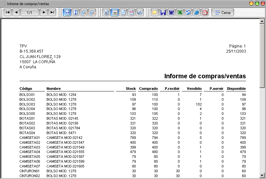Click the bold 'B' toolbar icon
The image size is (266, 179).
pos(107,13)
